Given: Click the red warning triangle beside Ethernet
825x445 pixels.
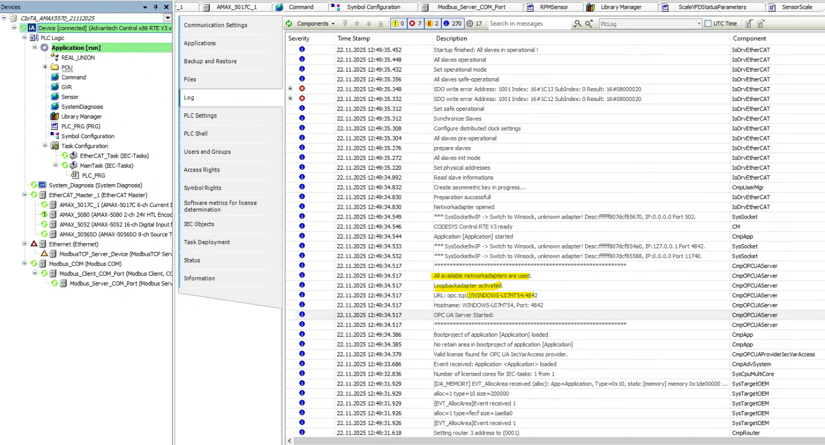Looking at the screenshot, I should click(34, 244).
